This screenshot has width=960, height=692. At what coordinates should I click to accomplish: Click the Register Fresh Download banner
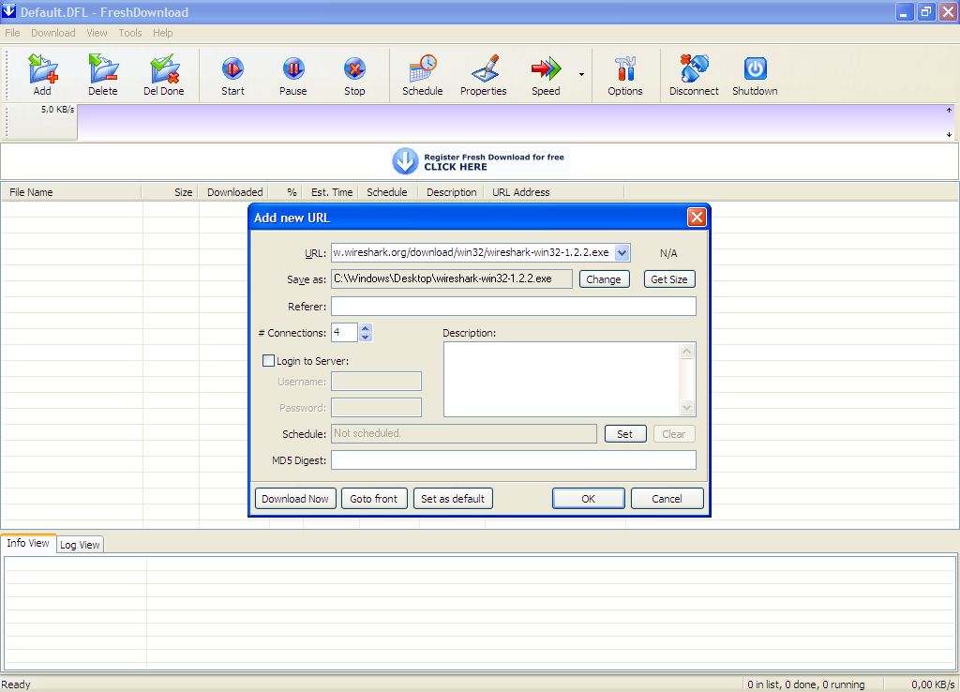478,161
